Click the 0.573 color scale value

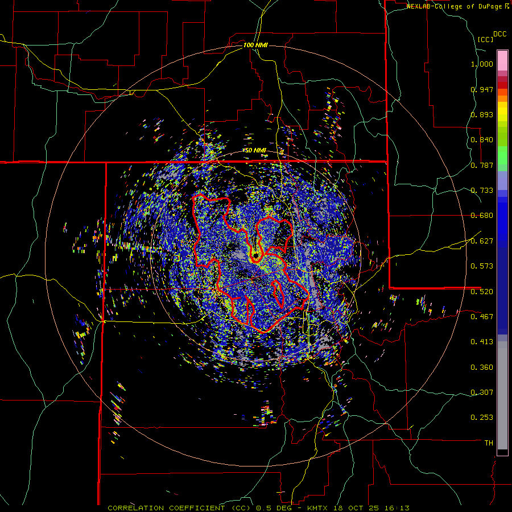[482, 266]
